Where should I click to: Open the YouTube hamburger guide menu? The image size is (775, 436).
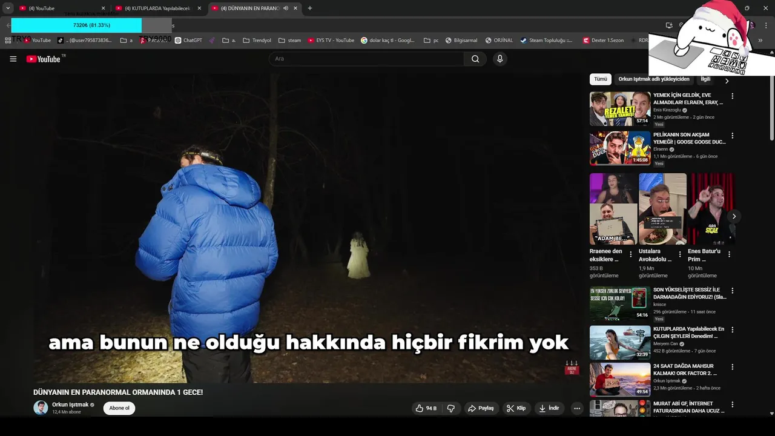tap(13, 59)
